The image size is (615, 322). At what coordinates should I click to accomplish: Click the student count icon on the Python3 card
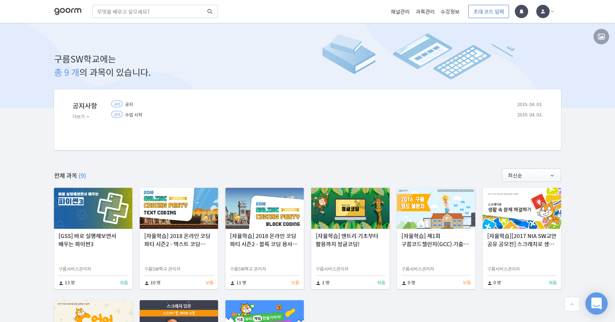point(61,283)
